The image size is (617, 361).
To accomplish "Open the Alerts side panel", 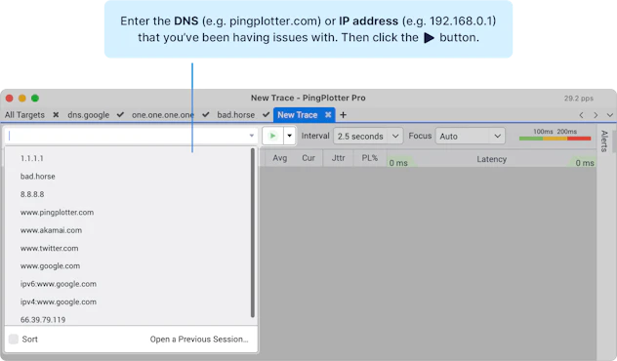I will [x=604, y=141].
